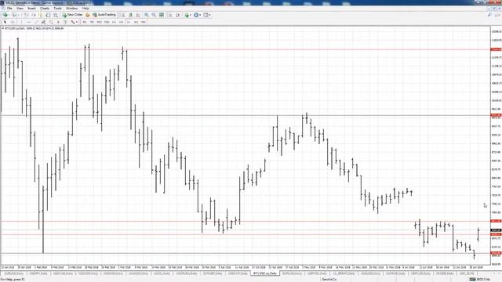Choose the Equidistant Channel tool

pyautogui.click(x=43, y=22)
